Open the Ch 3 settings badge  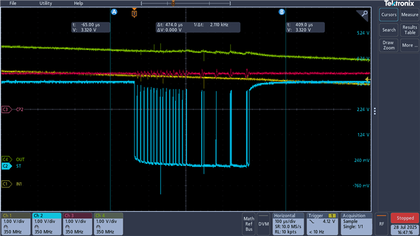click(x=77, y=224)
